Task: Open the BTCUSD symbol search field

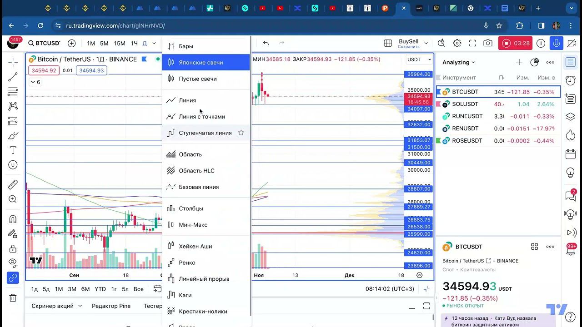Action: [44, 43]
